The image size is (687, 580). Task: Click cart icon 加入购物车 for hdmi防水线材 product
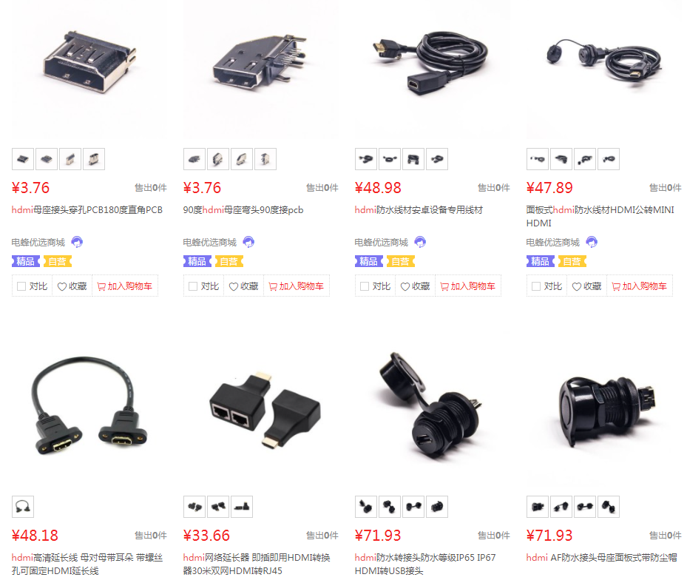444,286
